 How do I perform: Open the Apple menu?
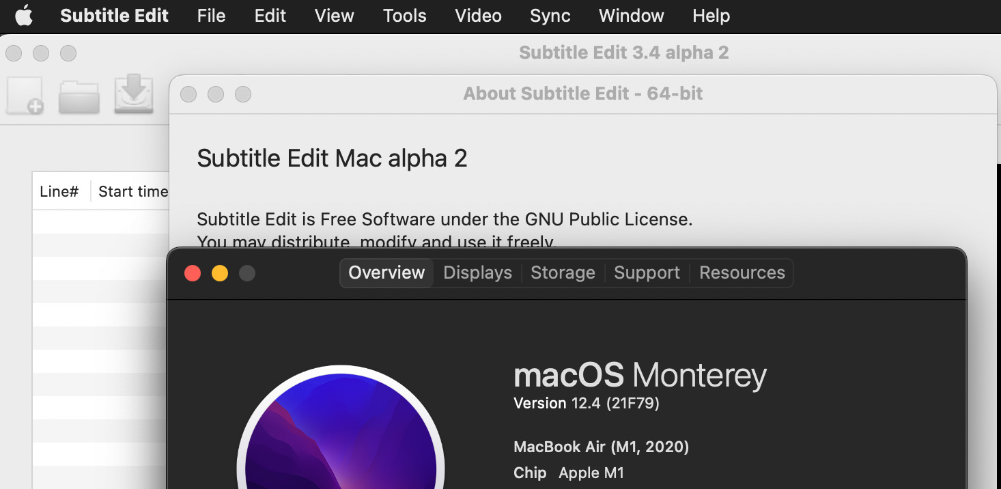(x=24, y=16)
